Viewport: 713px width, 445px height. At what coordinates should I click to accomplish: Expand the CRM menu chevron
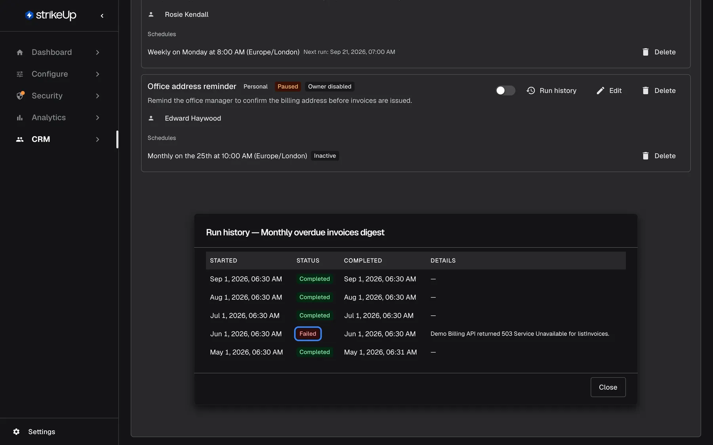(97, 139)
